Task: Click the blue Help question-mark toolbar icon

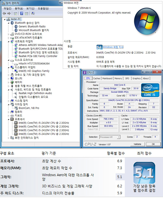Action: tap(22, 13)
